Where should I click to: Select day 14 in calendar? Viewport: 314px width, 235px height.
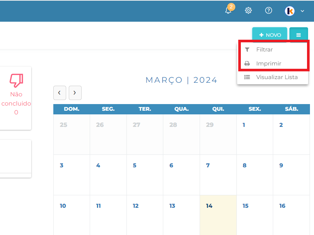(218, 215)
